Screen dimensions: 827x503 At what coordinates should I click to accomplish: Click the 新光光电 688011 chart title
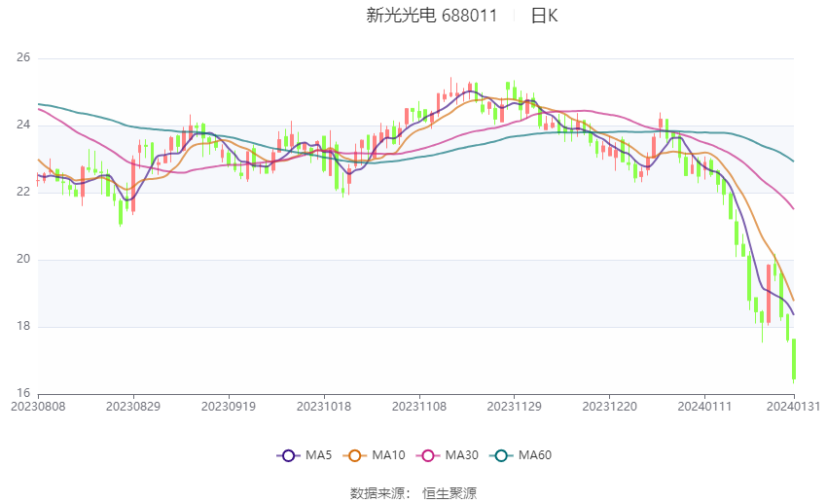coord(431,16)
